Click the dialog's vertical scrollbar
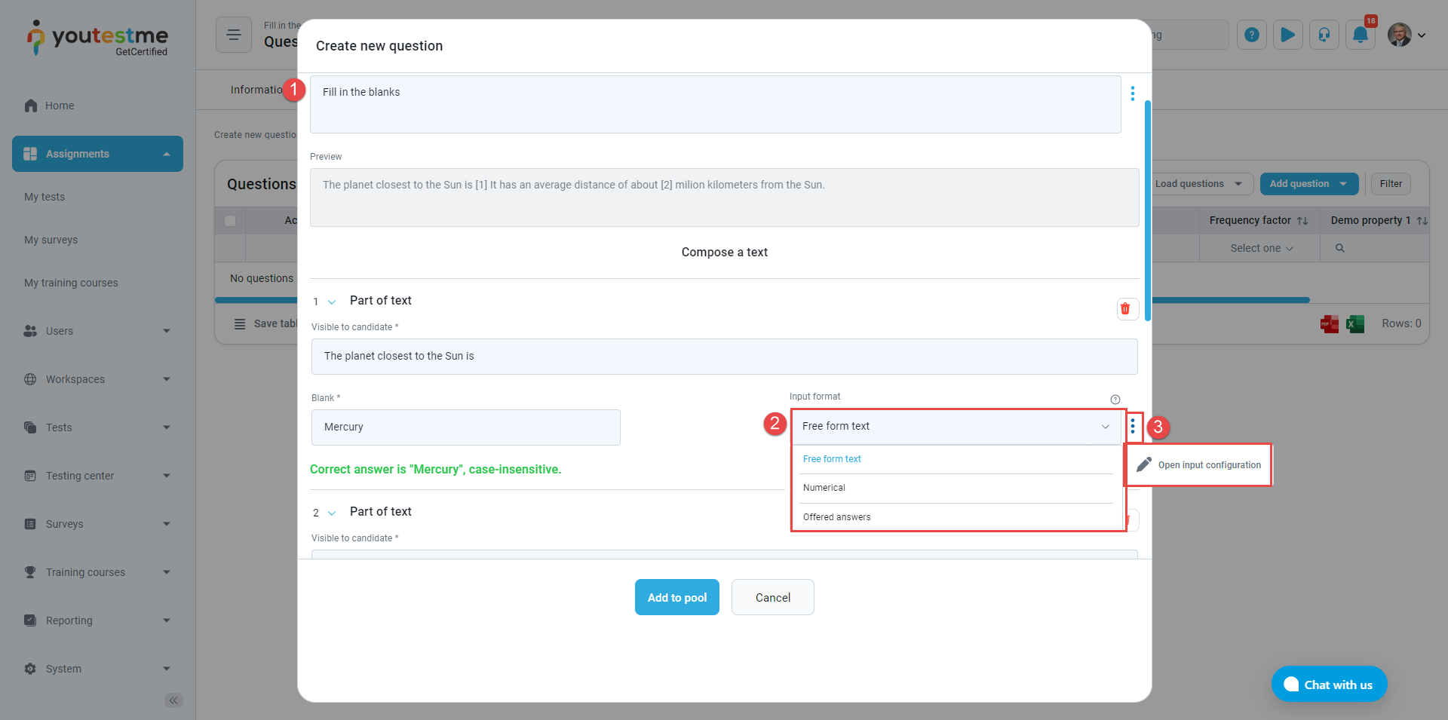Viewport: 1448px width, 720px height. [x=1147, y=211]
